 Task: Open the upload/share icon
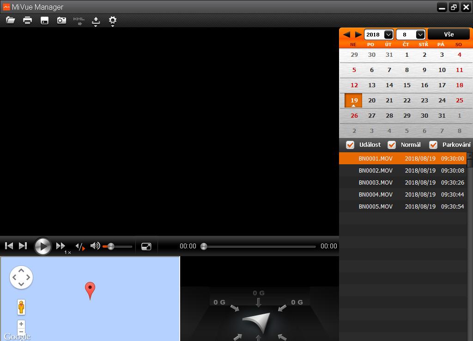point(96,21)
